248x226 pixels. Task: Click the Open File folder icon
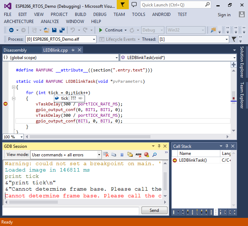click(x=46, y=30)
